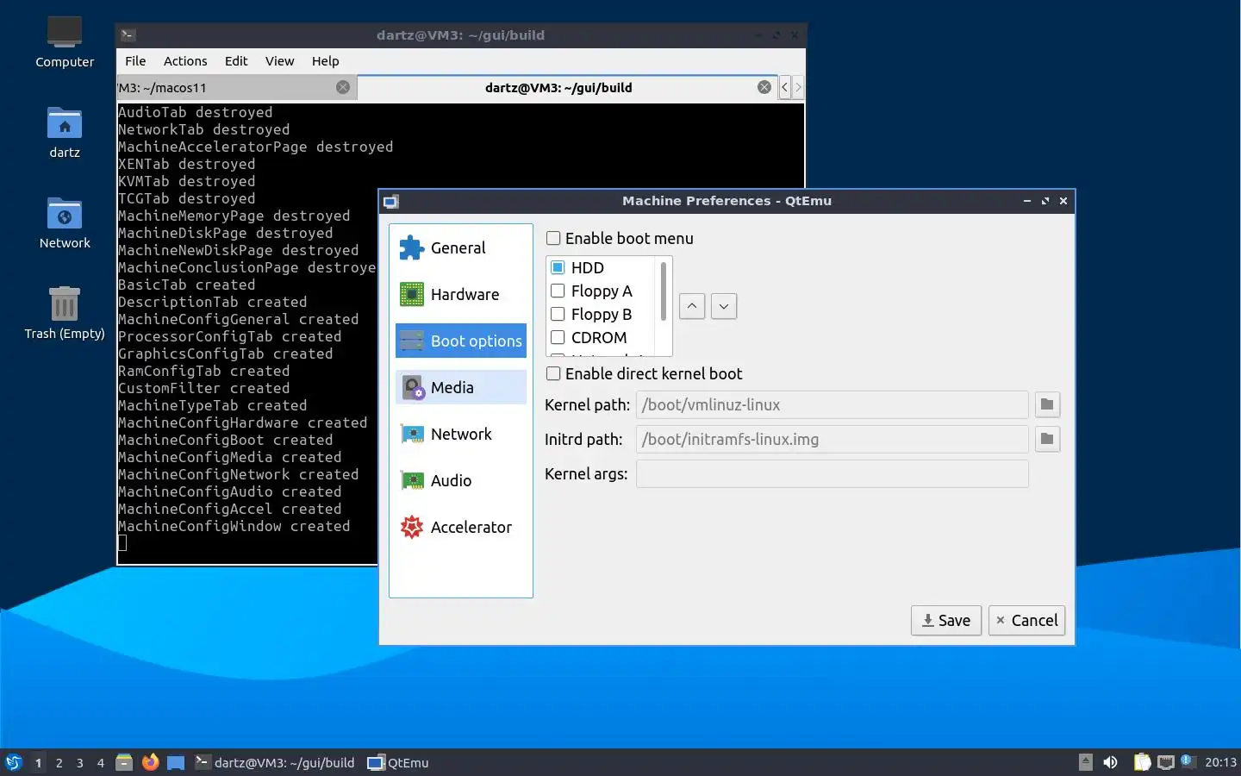
Task: Browse for Initrd path file
Action: click(x=1047, y=439)
